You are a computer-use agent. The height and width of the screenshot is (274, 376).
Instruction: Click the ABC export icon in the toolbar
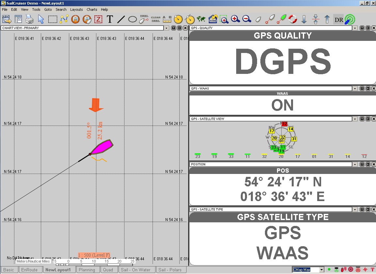click(x=7, y=19)
